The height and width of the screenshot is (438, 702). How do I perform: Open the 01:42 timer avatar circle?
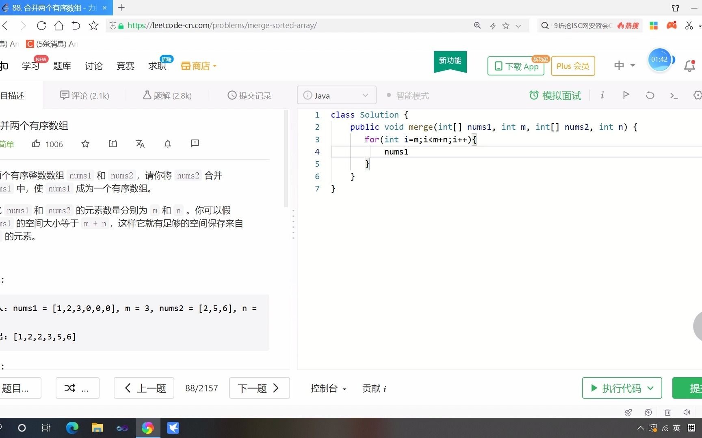point(659,60)
